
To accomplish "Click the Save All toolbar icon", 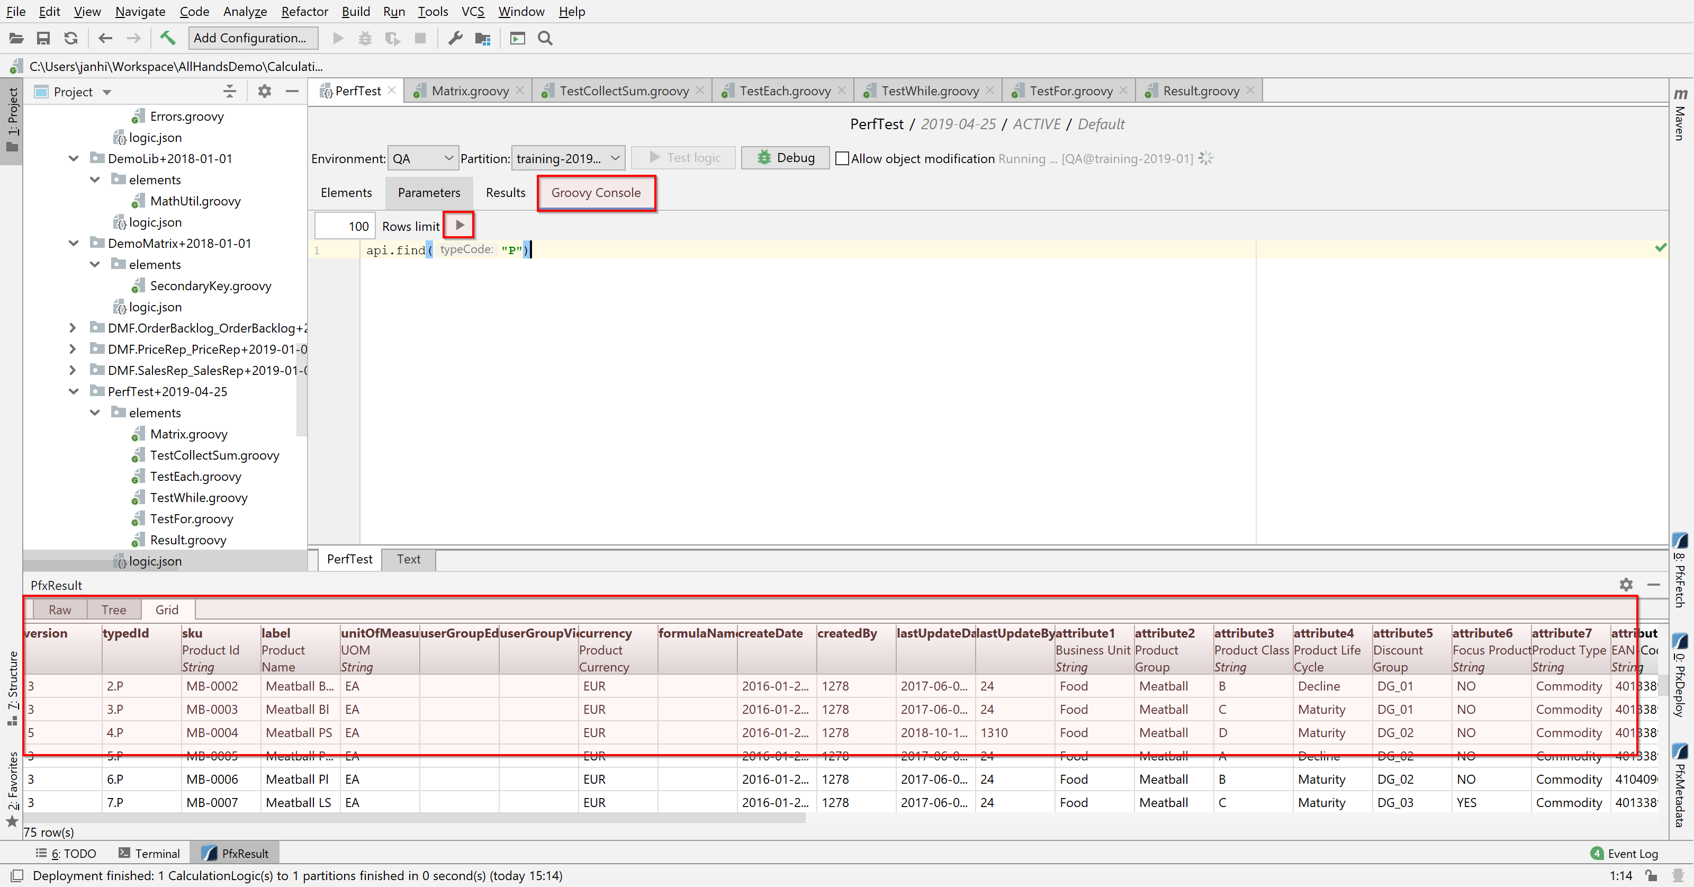I will coord(43,38).
